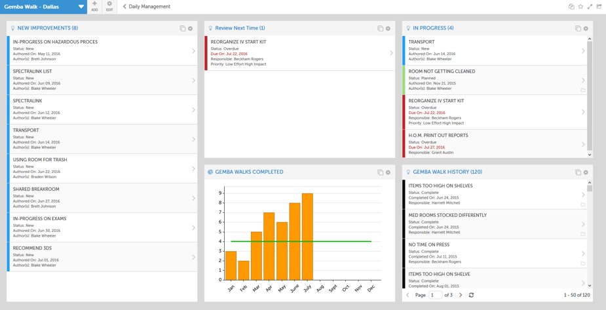The image size is (606, 310).
Task: Click copy icon on In Progress panel
Action: click(578, 28)
